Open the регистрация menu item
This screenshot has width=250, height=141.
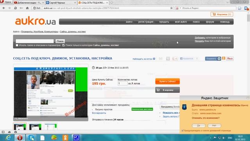pyautogui.click(x=146, y=22)
